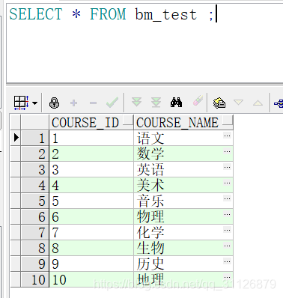Click the COURSE_ID column header
This screenshot has width=283, height=298.
[91, 122]
